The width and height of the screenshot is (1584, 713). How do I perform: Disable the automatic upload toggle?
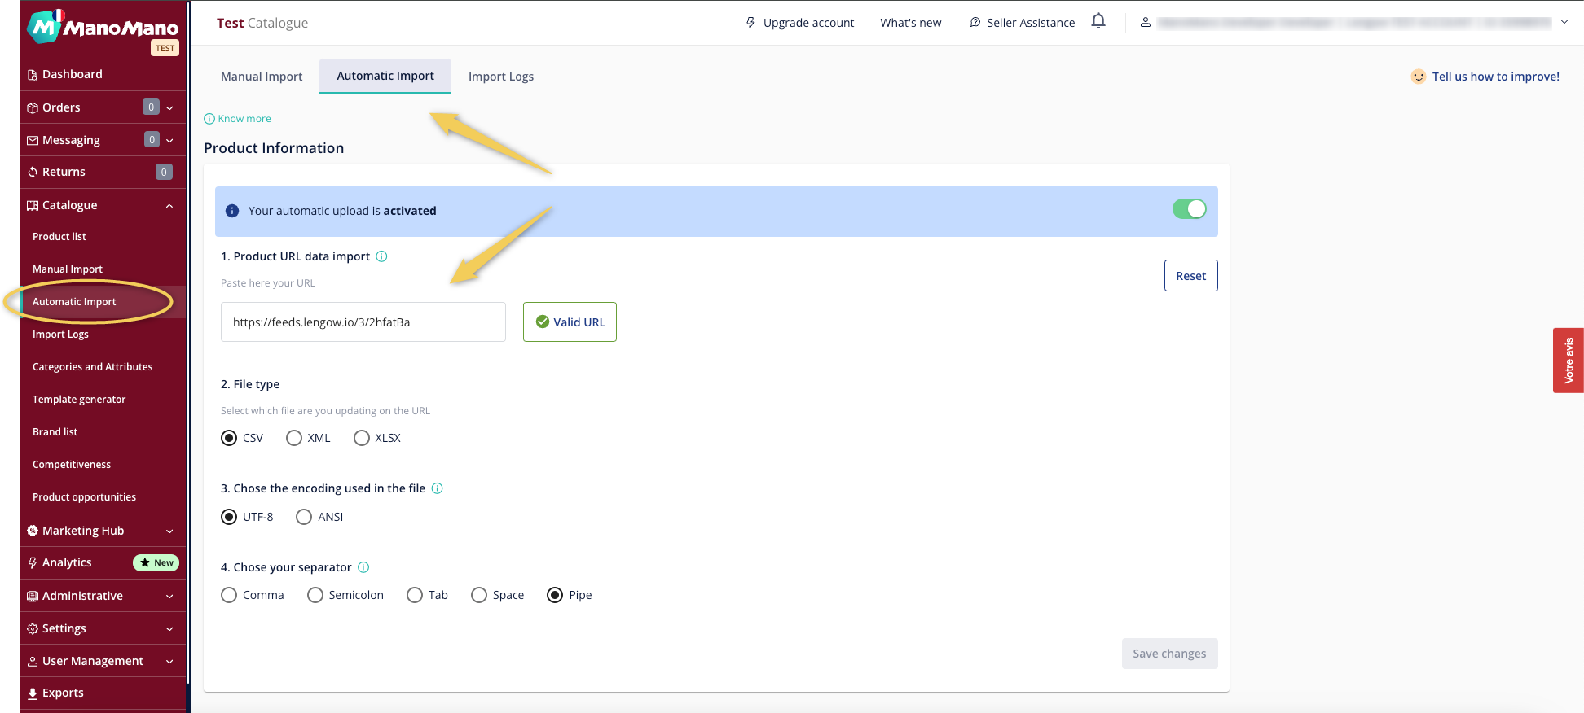click(x=1189, y=210)
